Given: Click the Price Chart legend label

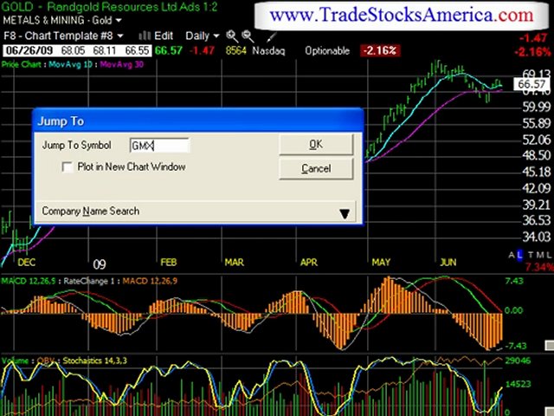Looking at the screenshot, I should [21, 64].
